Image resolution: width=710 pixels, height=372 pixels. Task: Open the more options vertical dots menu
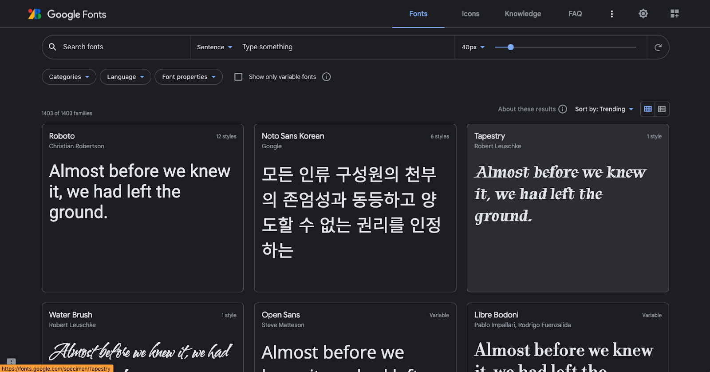point(611,14)
